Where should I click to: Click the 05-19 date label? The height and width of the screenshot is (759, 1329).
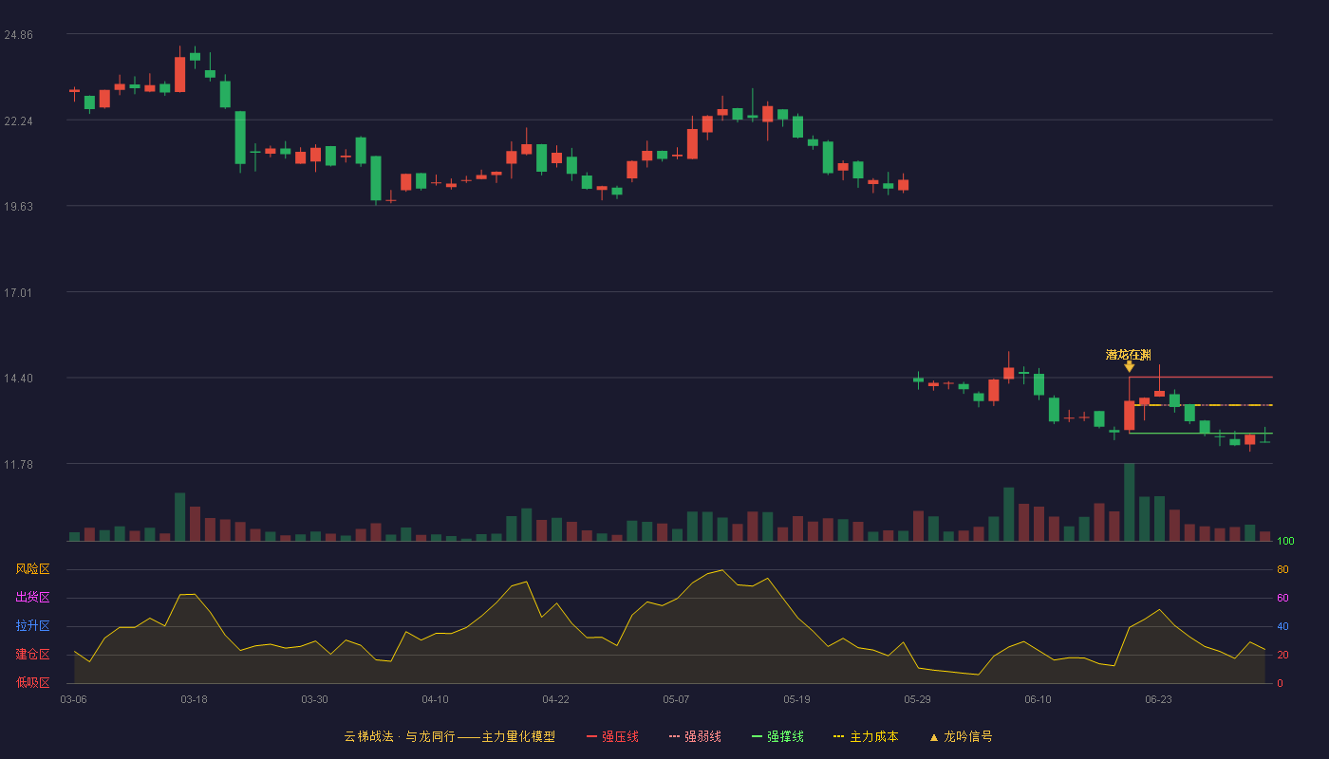coord(796,699)
